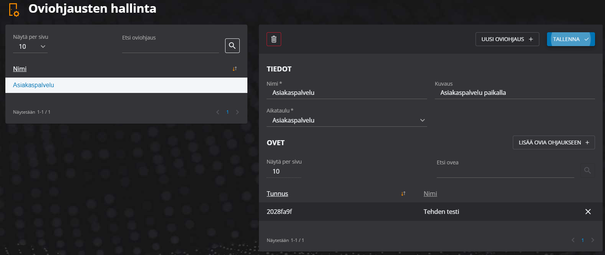Open the Ovet Näytä per sivu selector
Viewport: 605px width, 255px height.
(283, 171)
